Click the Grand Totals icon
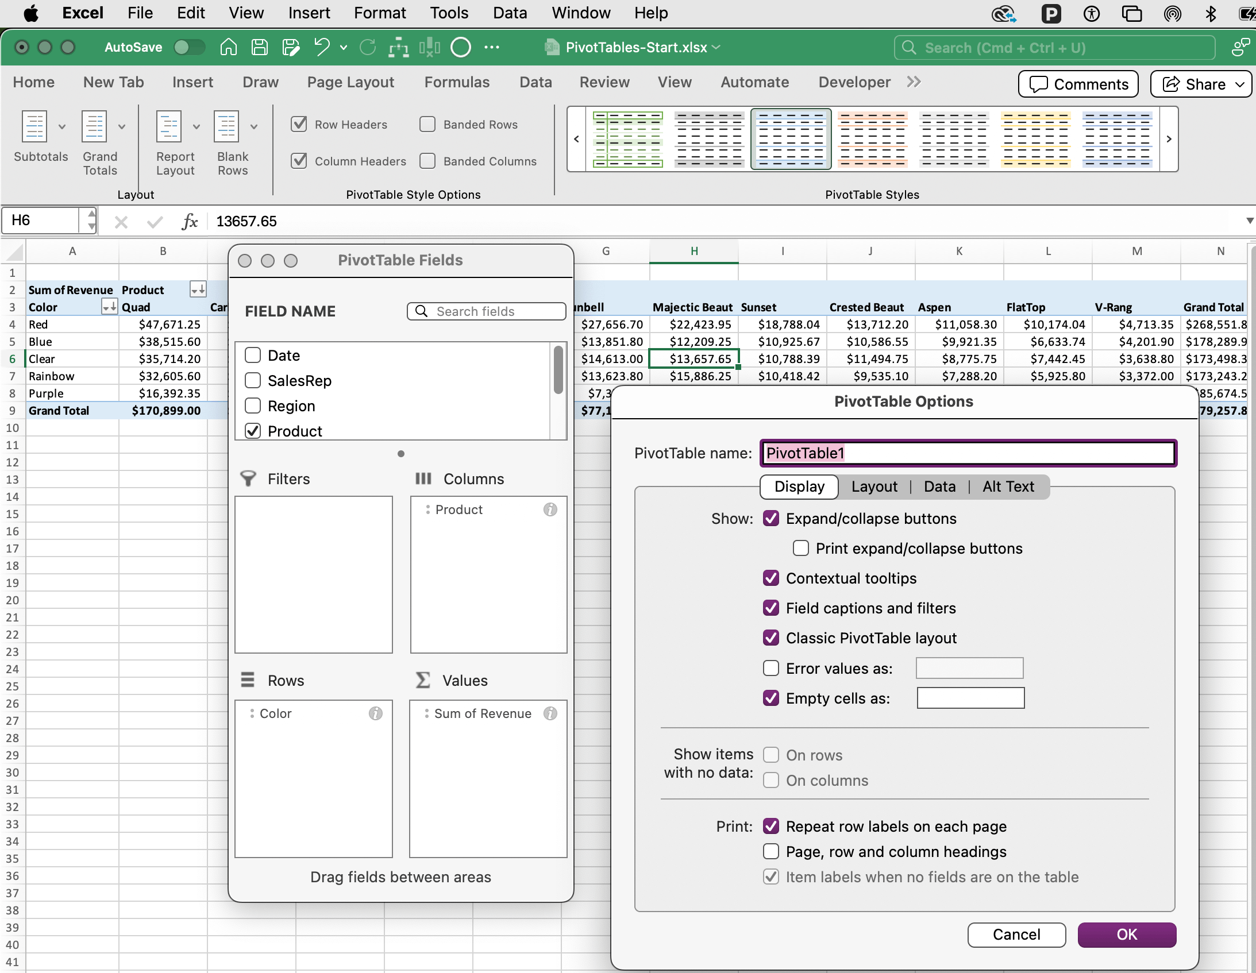 point(94,126)
